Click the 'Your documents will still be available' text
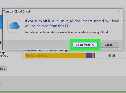 click(x=67, y=32)
